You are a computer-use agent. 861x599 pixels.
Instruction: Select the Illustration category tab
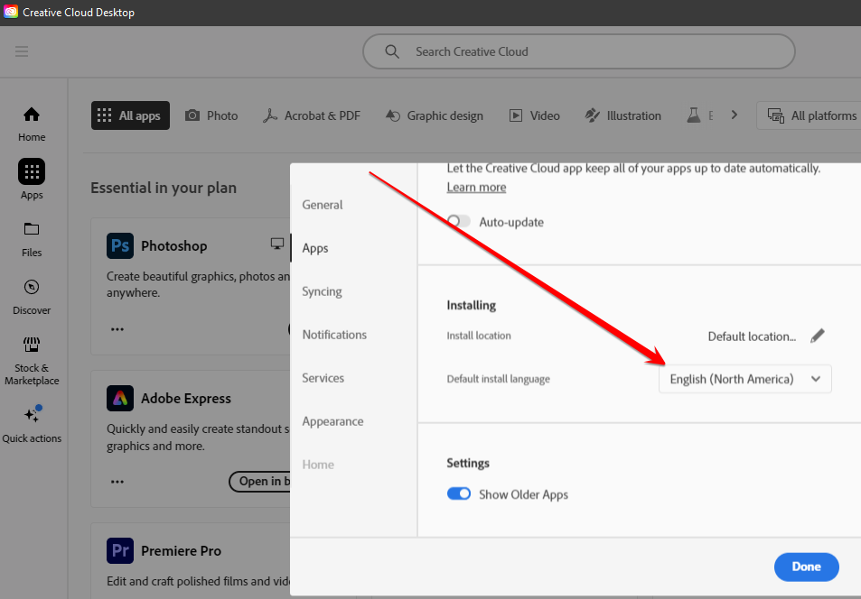[622, 115]
